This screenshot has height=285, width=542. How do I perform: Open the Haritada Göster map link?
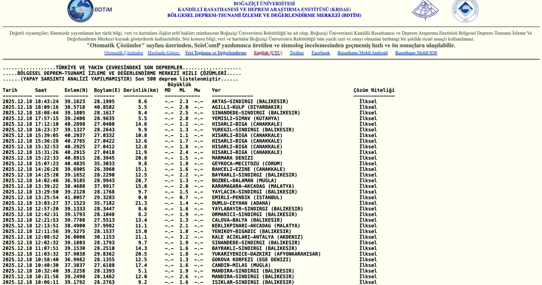164,53
